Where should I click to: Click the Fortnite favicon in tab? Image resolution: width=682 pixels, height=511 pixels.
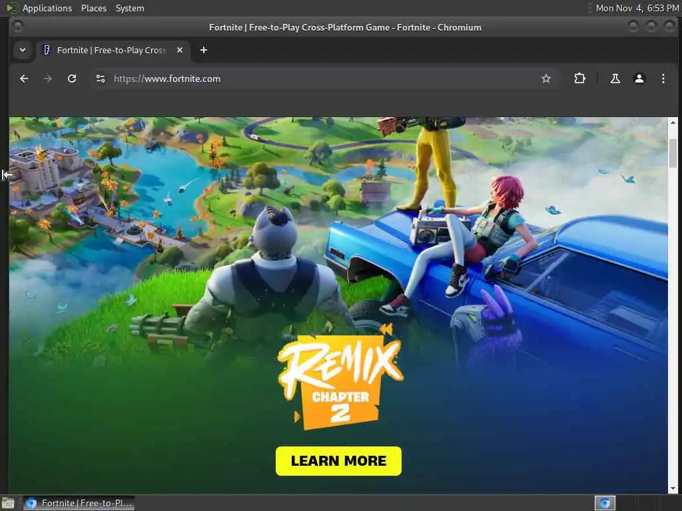tap(47, 50)
